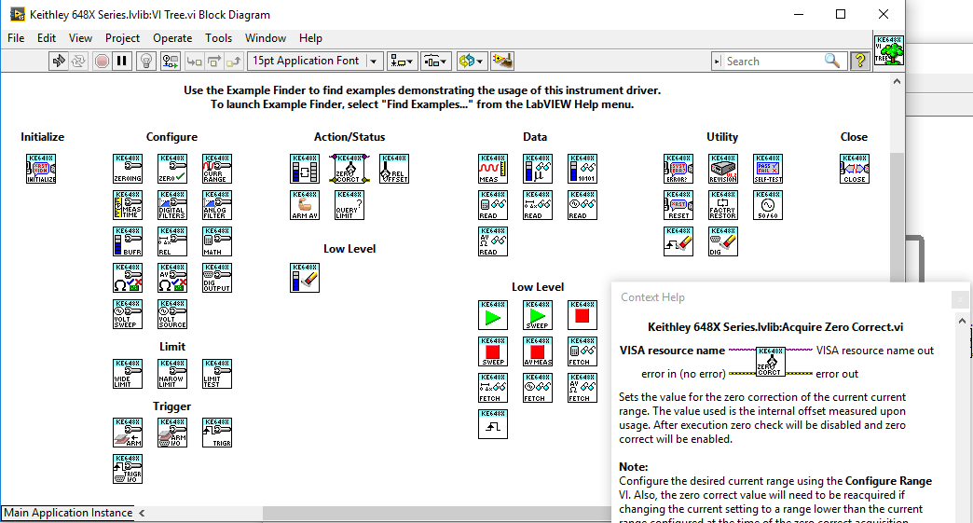Open the Initialize VI icon

41,169
